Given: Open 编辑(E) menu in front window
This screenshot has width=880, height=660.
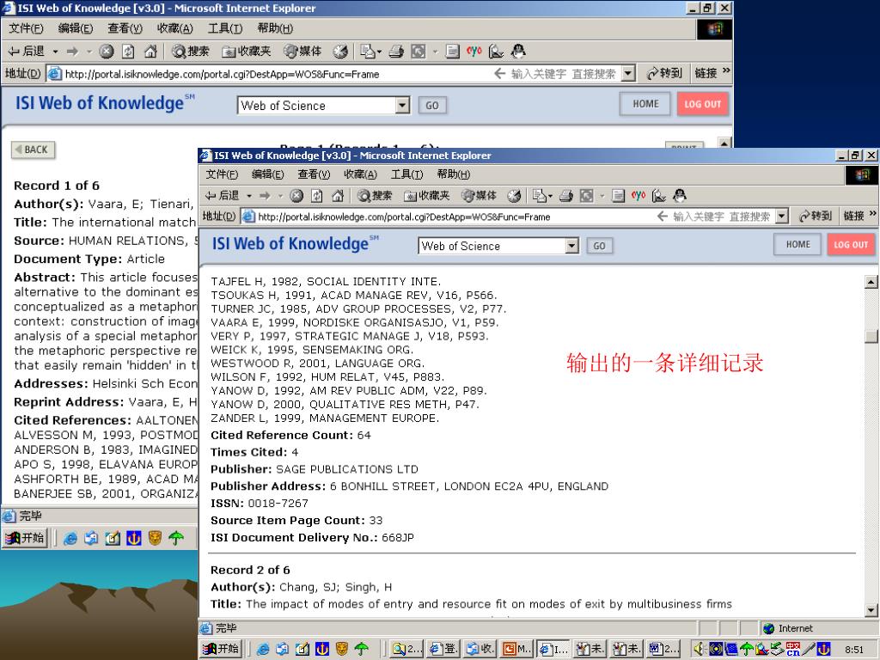Looking at the screenshot, I should (x=268, y=174).
